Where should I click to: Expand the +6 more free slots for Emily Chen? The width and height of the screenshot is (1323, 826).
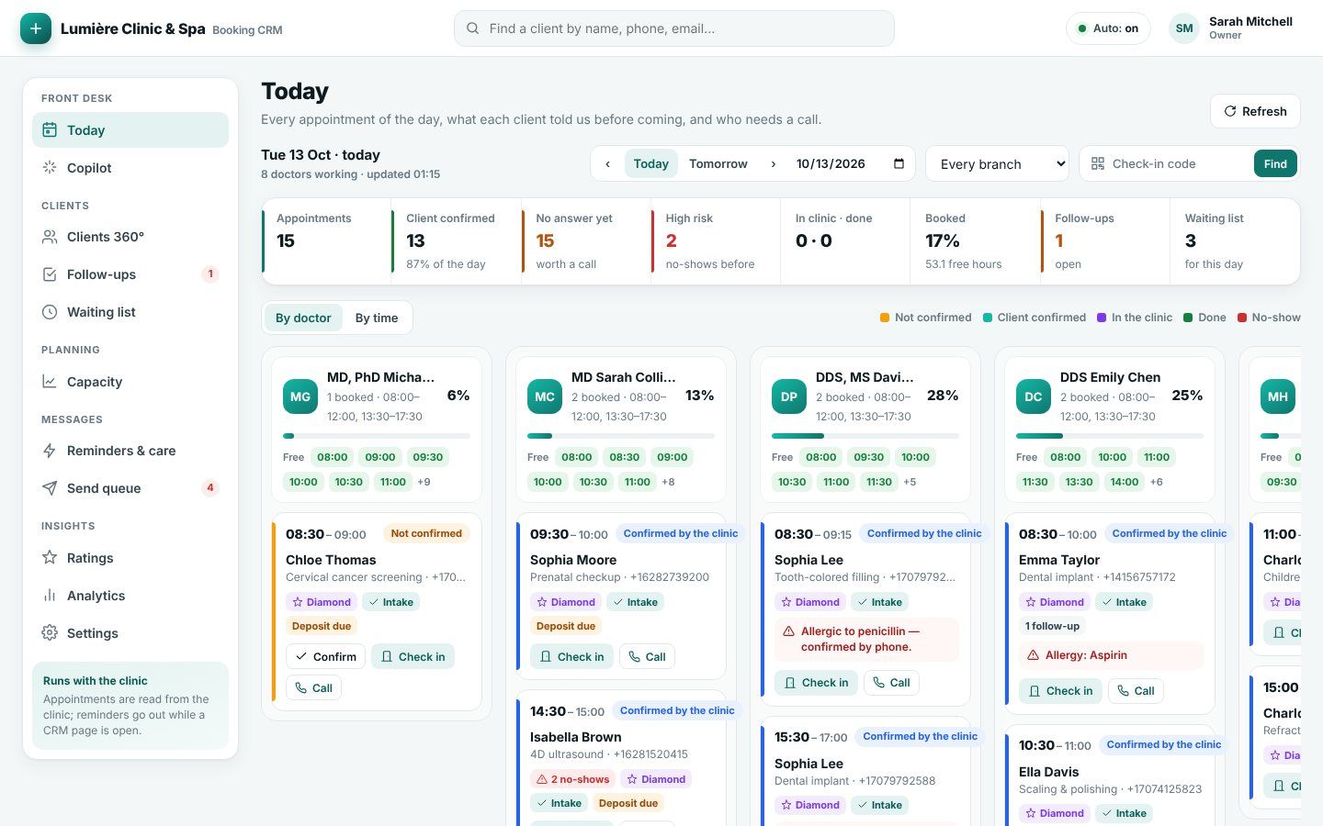click(x=1157, y=482)
